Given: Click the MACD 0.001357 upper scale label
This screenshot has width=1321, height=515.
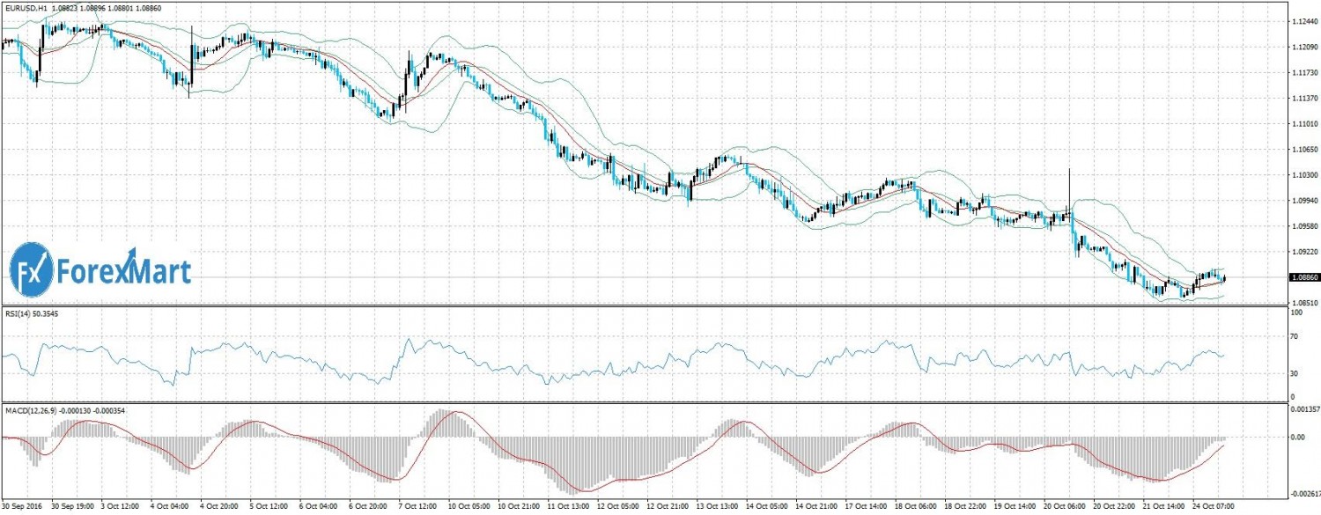Looking at the screenshot, I should coord(1300,409).
